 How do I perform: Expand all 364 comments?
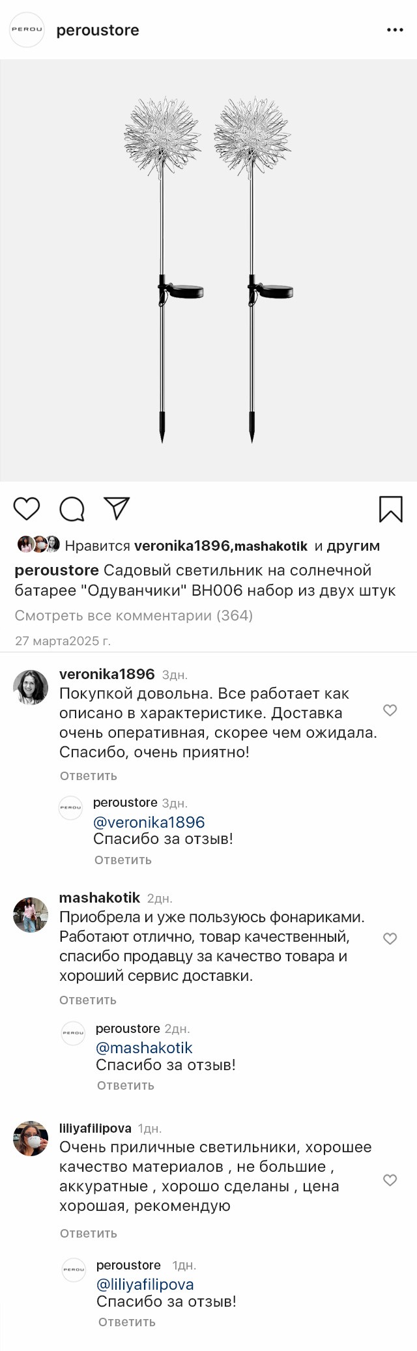coord(134,616)
